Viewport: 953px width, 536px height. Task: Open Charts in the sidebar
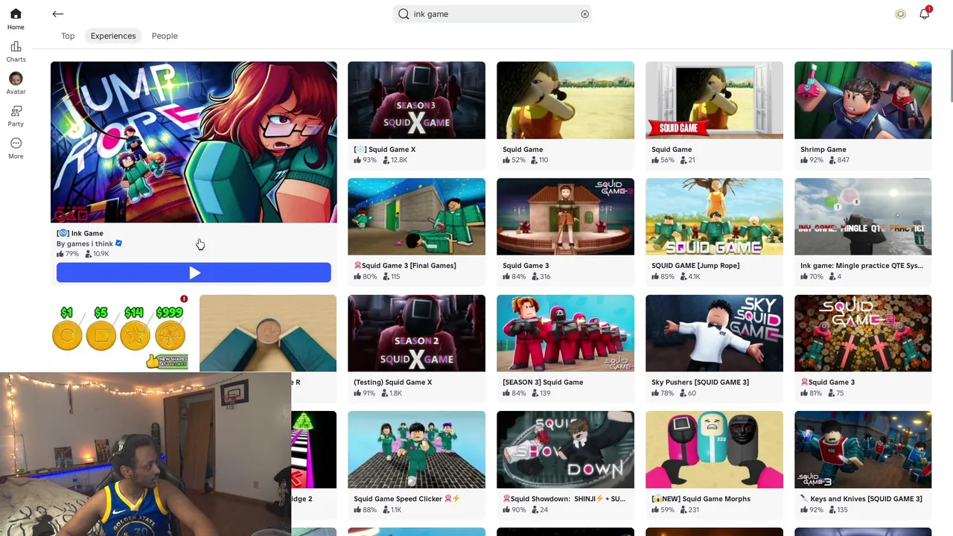pos(16,52)
